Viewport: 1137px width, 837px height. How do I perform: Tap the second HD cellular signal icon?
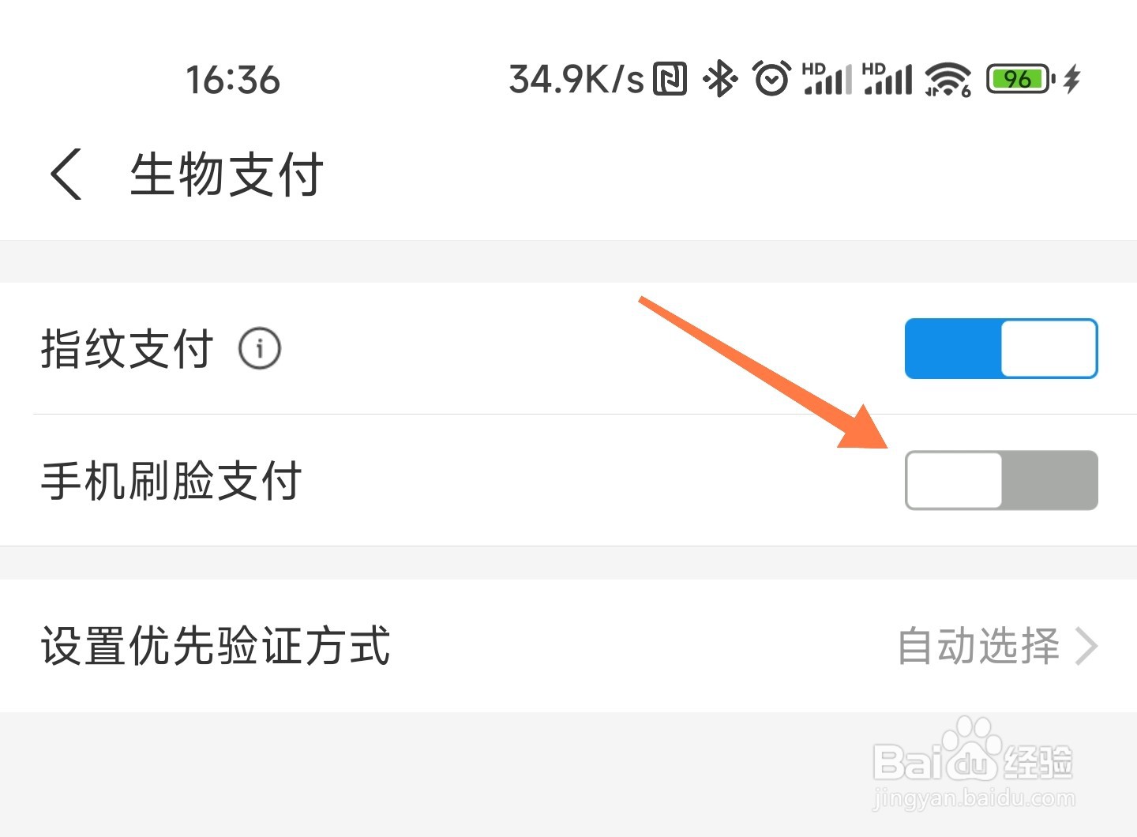(x=887, y=78)
